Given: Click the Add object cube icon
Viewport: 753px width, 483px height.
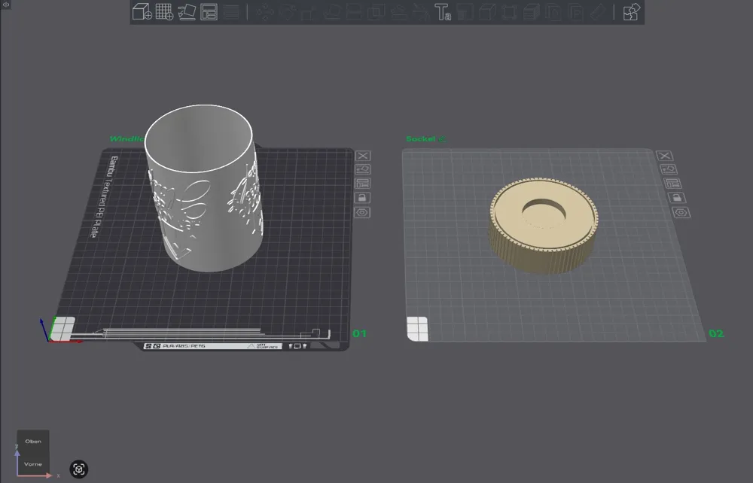Looking at the screenshot, I should 142,11.
